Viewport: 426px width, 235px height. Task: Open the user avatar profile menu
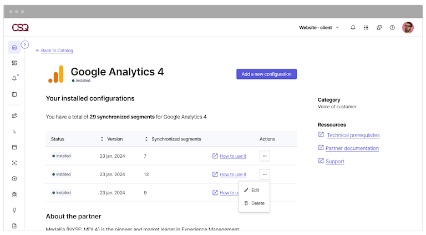[408, 27]
